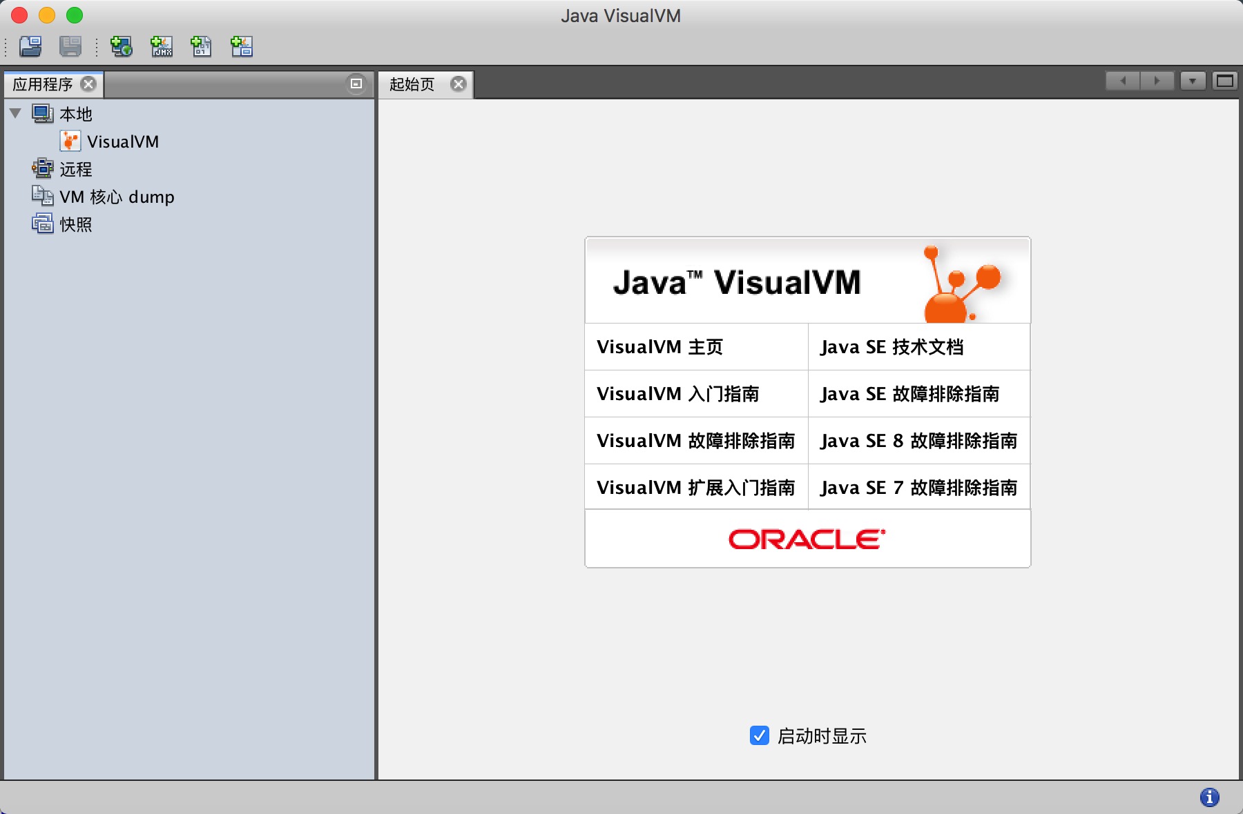Click the Oracle logo
This screenshot has height=814, width=1243.
(x=807, y=539)
